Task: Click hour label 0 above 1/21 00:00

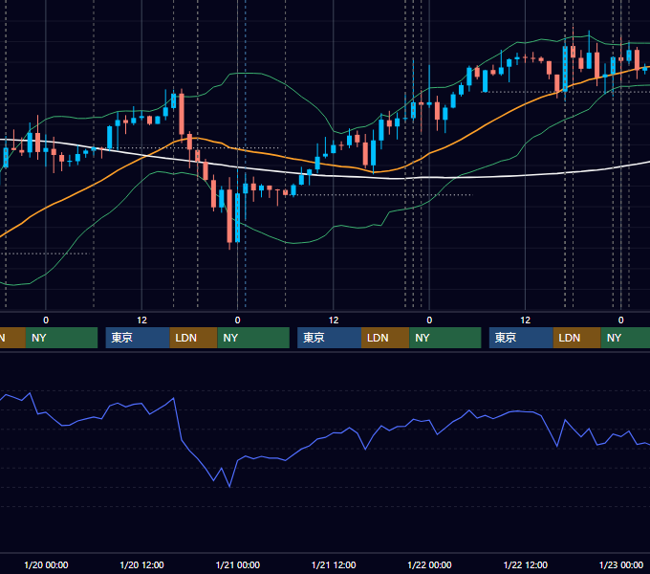Action: coord(237,320)
